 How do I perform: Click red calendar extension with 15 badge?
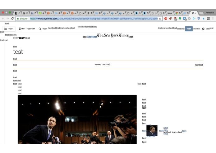[x=175, y=19]
